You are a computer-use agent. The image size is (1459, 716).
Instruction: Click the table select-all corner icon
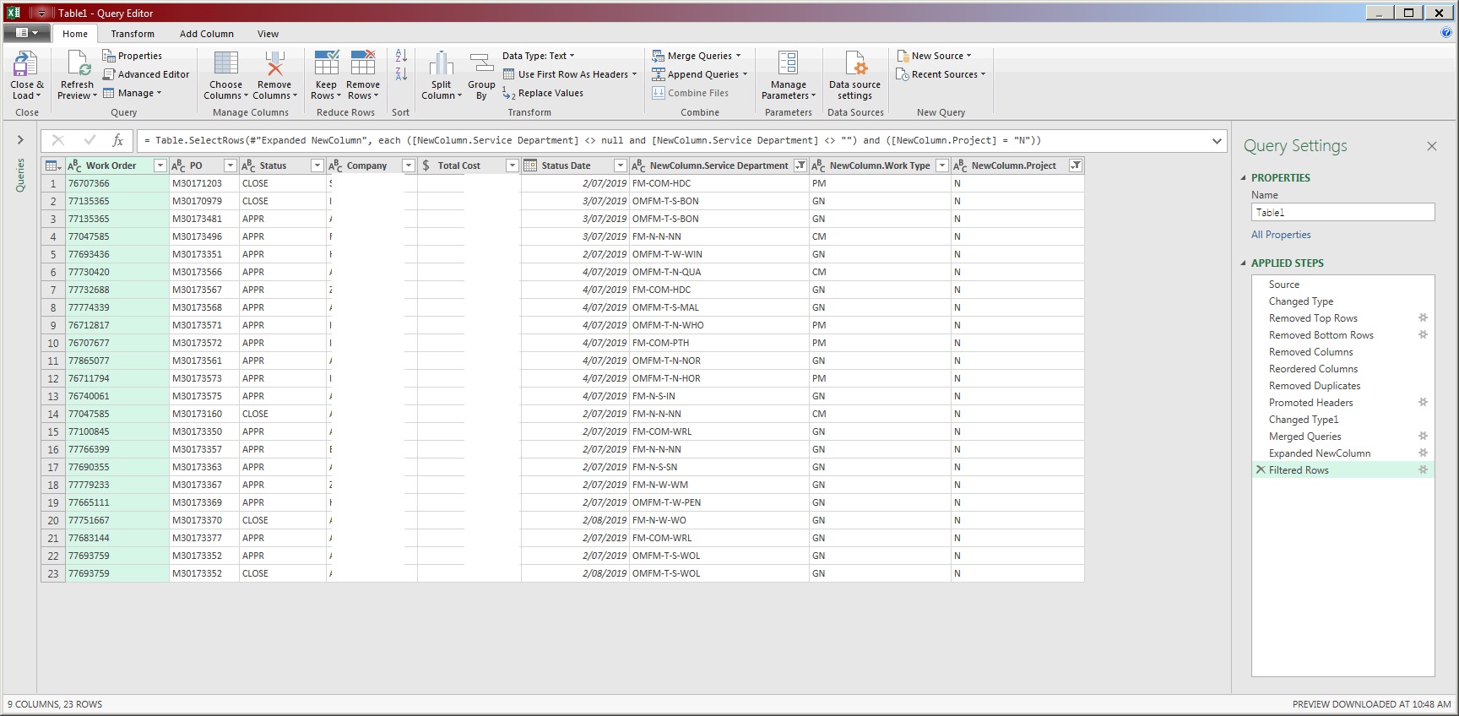pyautogui.click(x=52, y=165)
